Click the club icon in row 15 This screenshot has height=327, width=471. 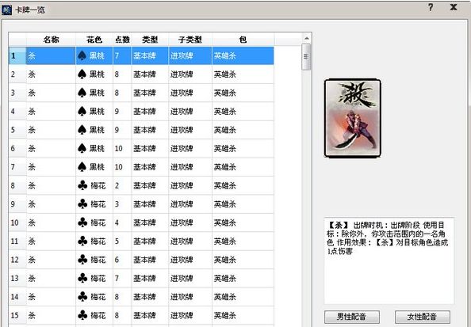pos(82,315)
